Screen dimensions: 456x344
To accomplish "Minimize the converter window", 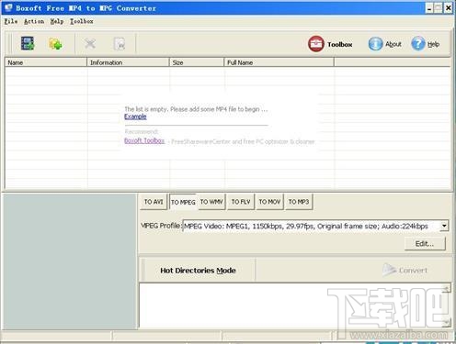I will click(429, 8).
